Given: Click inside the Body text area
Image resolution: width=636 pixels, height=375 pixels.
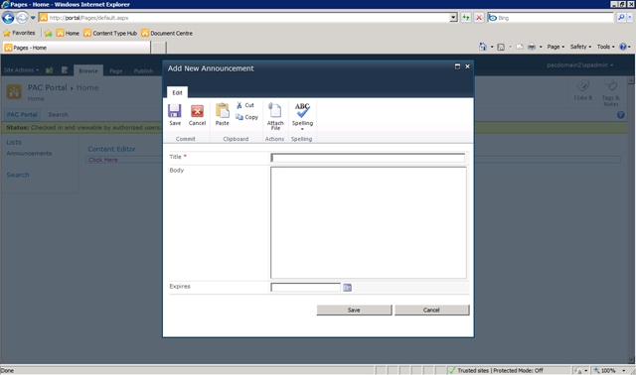Looking at the screenshot, I should [x=369, y=222].
